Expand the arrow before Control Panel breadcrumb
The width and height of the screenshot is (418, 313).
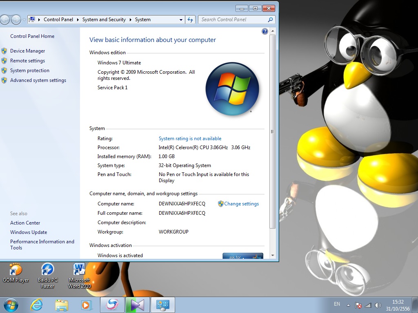[39, 20]
